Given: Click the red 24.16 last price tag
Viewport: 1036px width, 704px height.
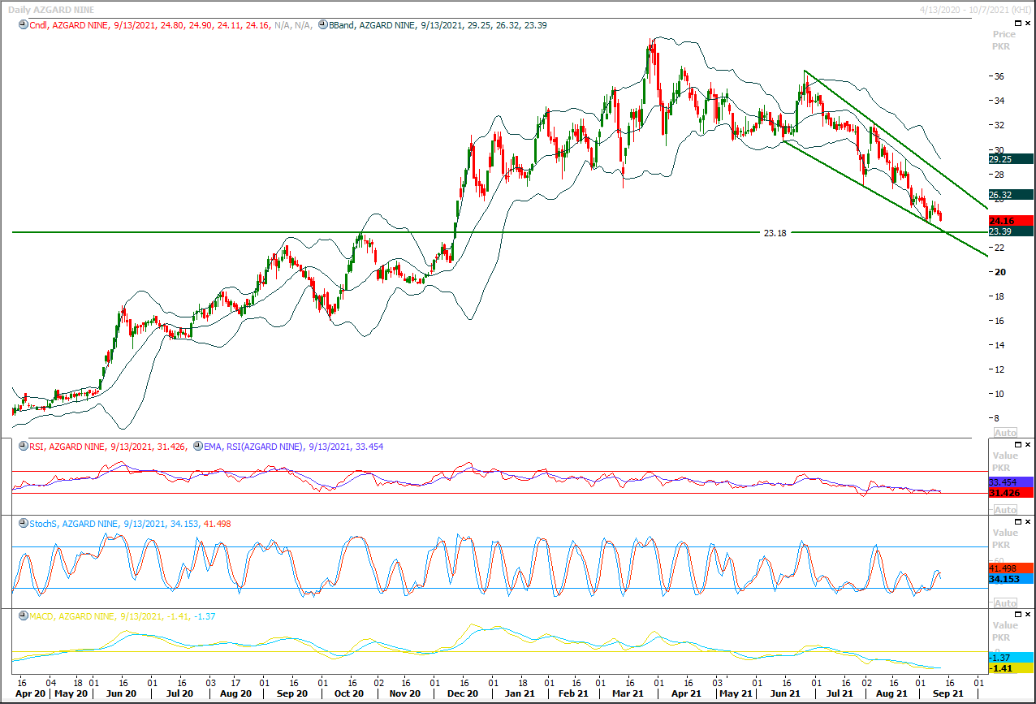Looking at the screenshot, I should click(1010, 220).
